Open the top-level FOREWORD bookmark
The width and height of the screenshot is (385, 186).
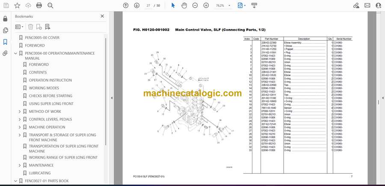[x=35, y=45]
